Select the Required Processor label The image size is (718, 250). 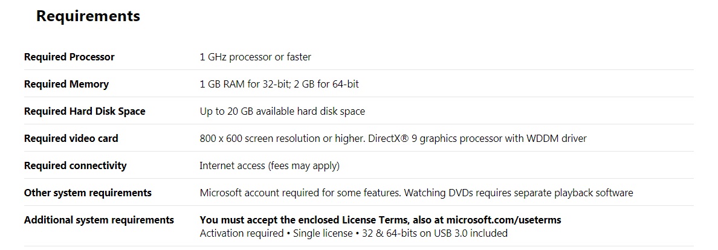[x=69, y=57]
